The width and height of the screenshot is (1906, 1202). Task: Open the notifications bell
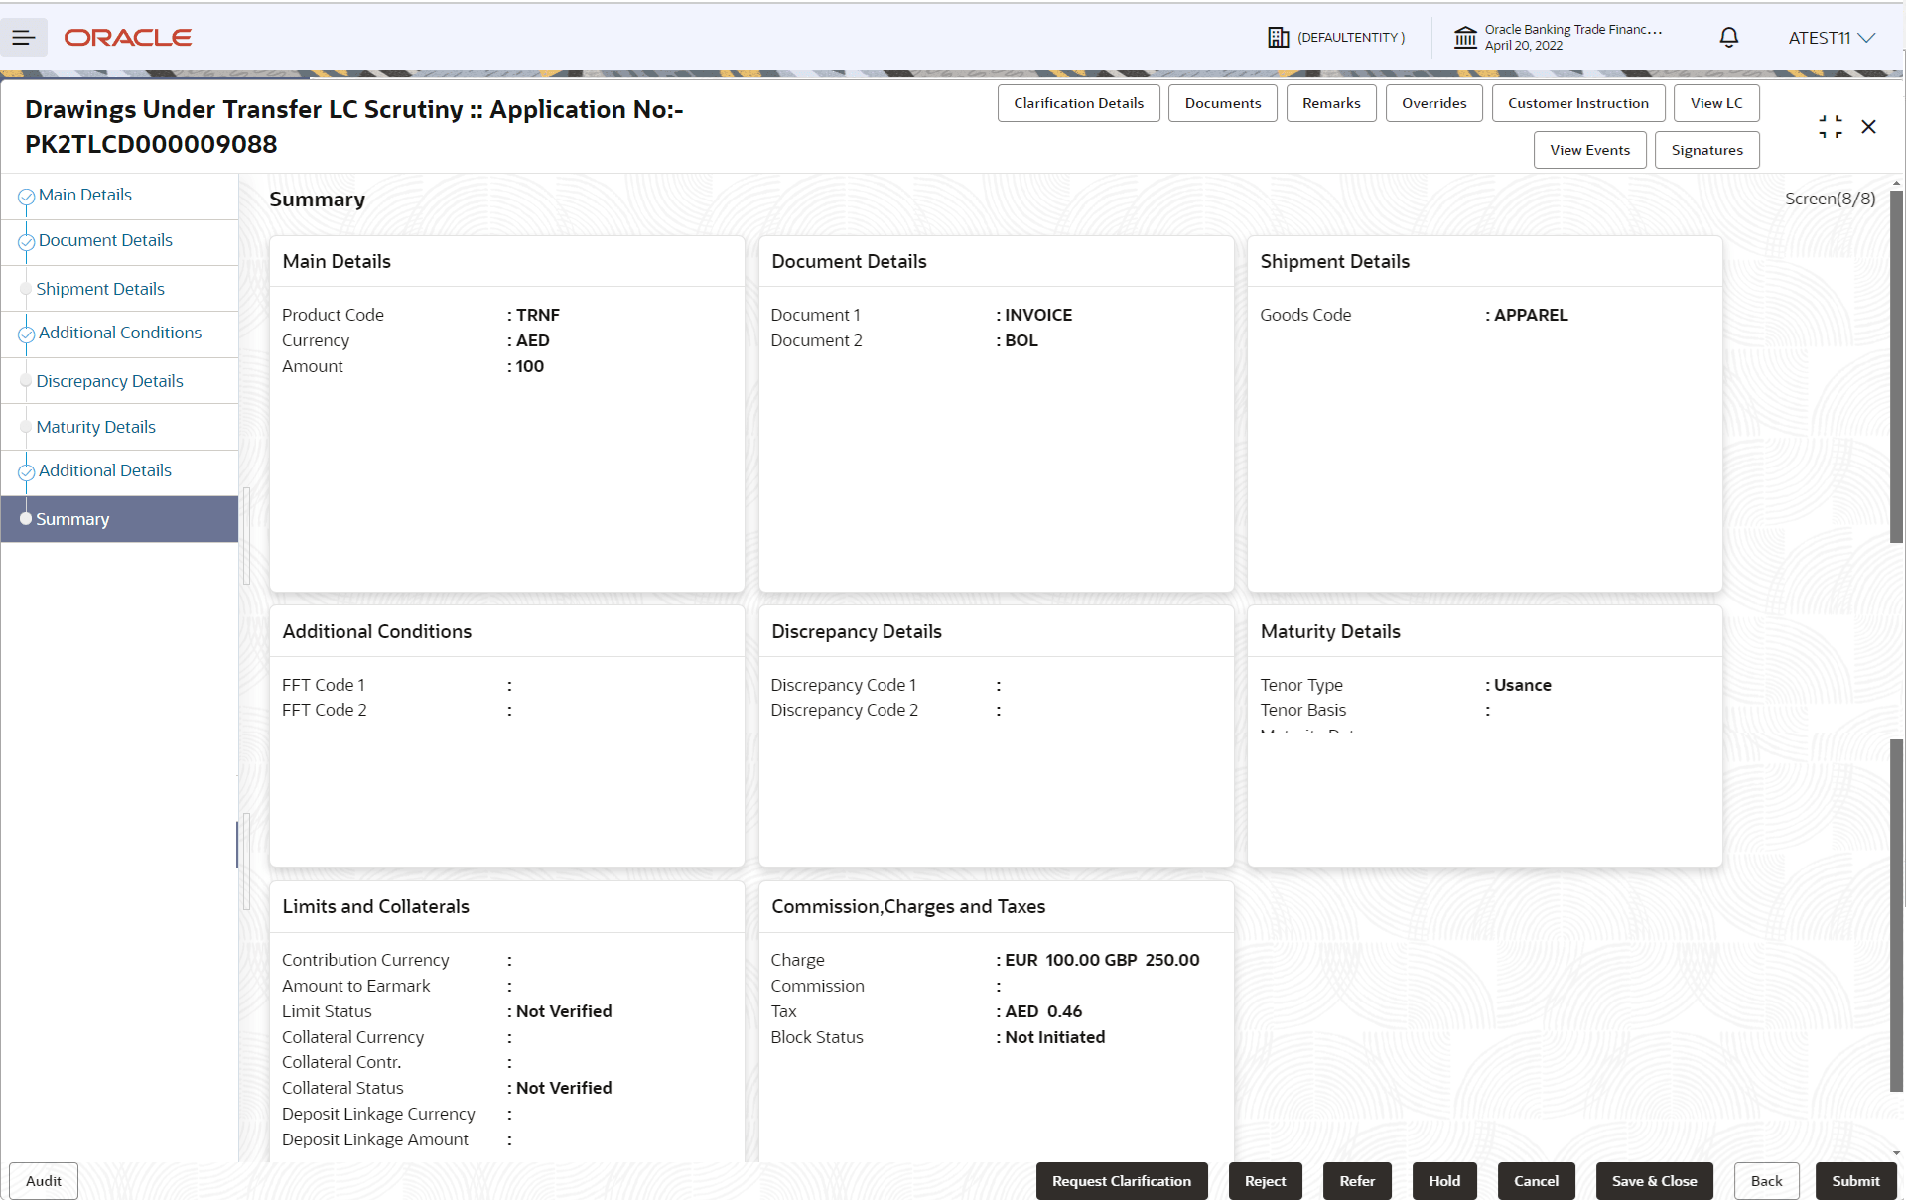pos(1727,37)
